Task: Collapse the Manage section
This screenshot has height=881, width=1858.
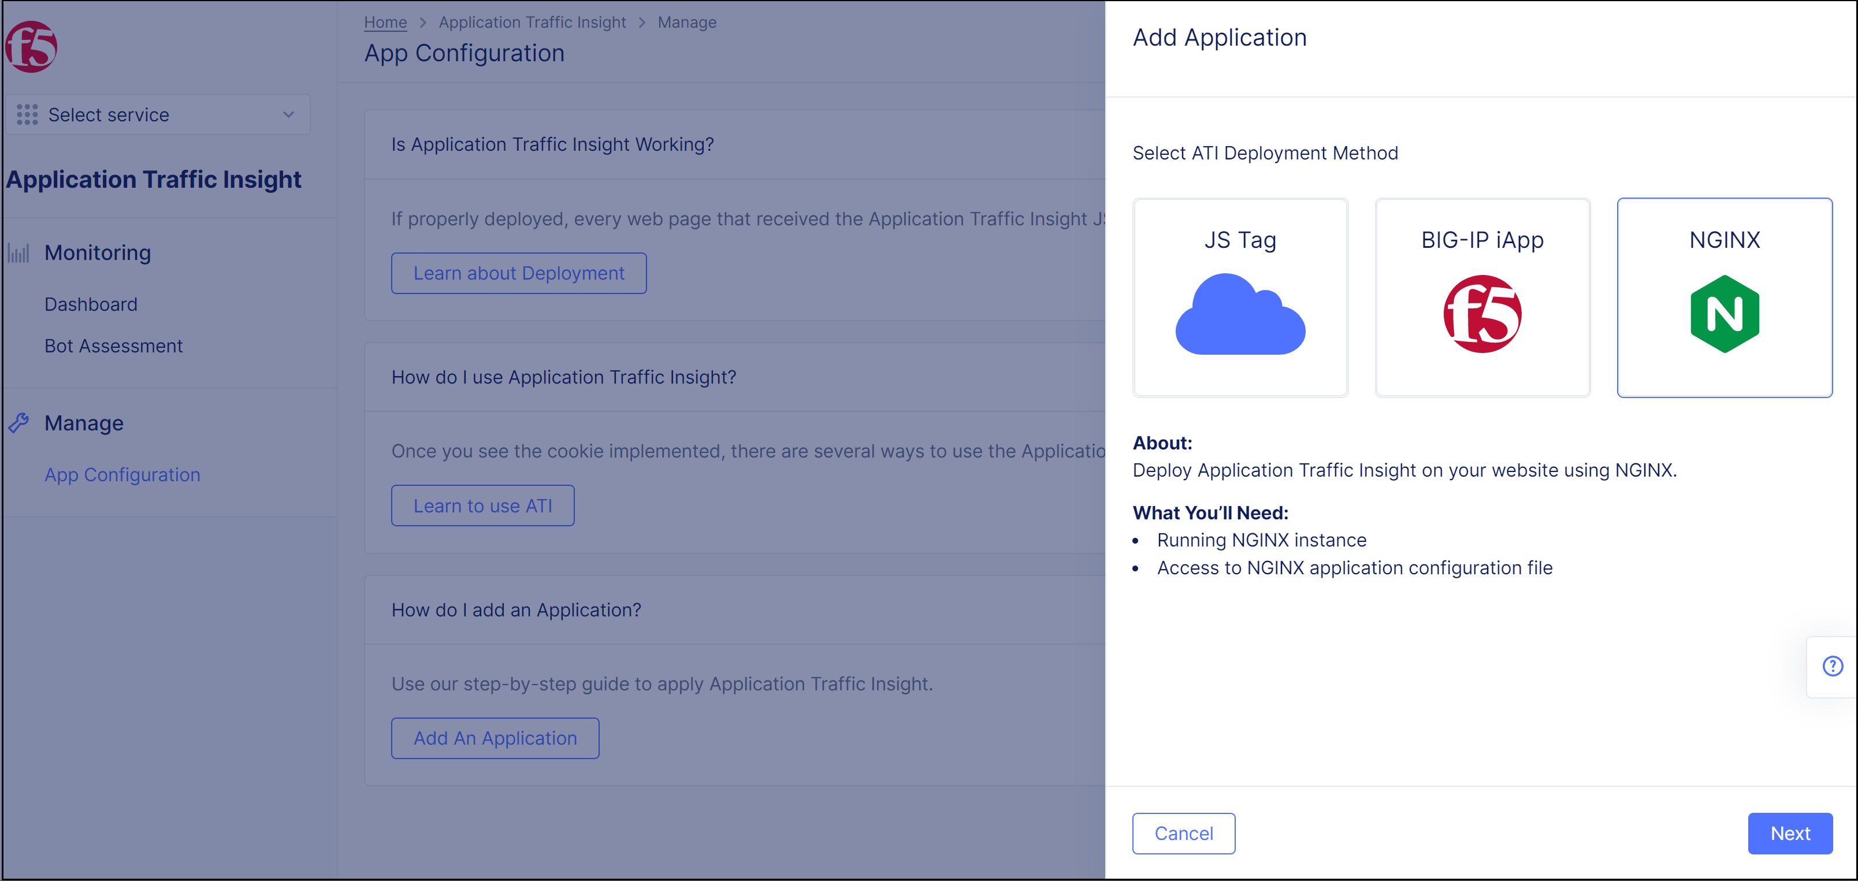Action: [84, 423]
